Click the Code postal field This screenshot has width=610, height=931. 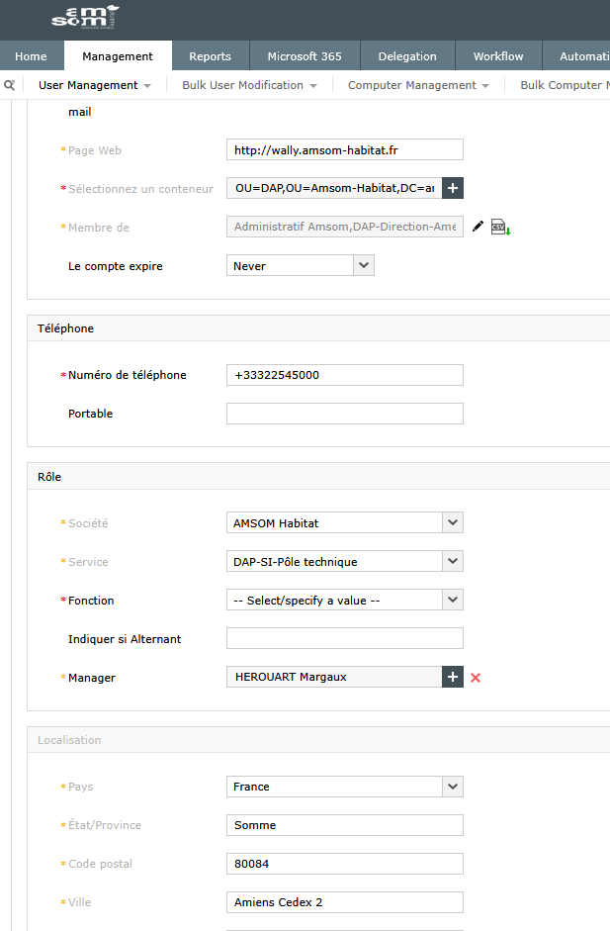345,864
